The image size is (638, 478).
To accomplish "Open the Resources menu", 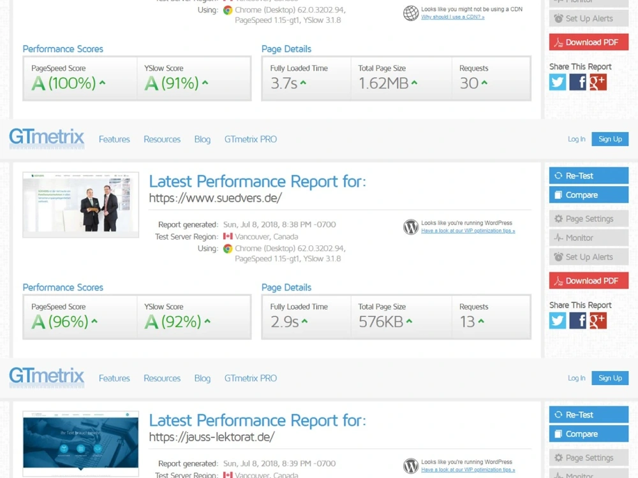I will click(161, 139).
